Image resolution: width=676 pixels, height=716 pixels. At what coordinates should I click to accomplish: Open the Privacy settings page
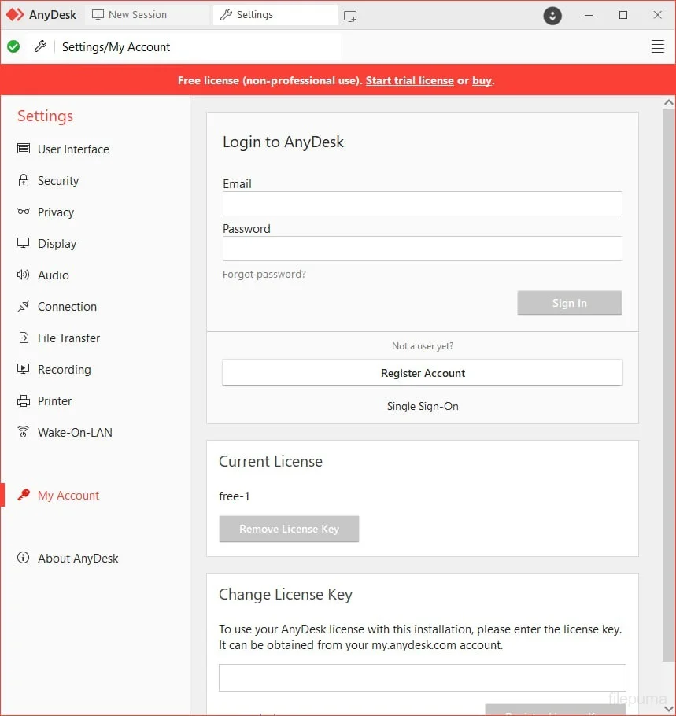click(56, 212)
